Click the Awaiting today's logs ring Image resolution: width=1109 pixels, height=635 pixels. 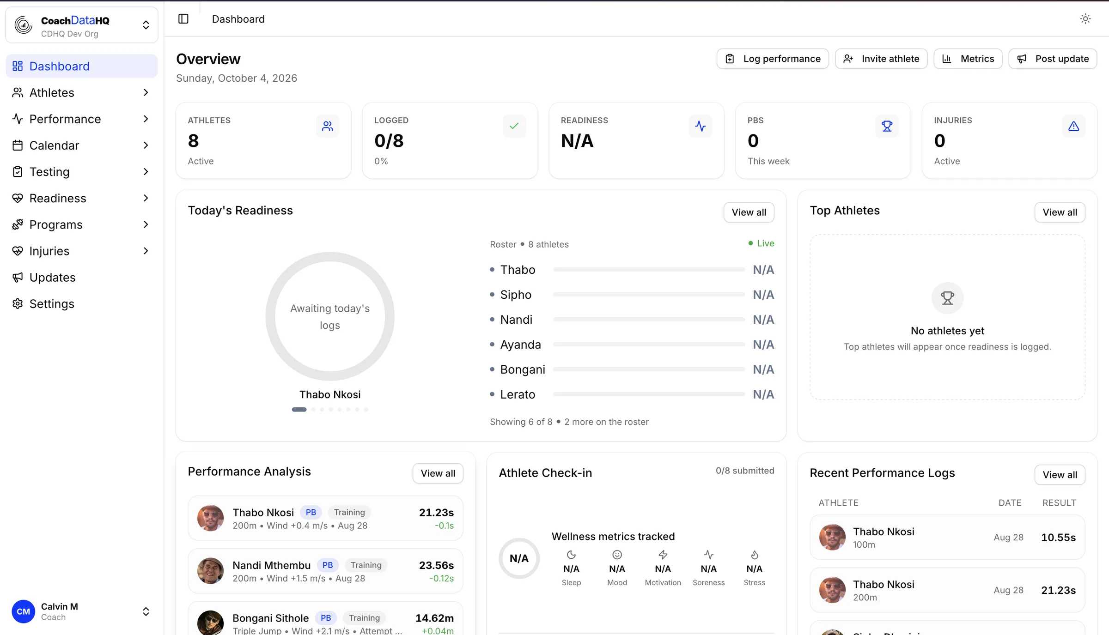(330, 316)
